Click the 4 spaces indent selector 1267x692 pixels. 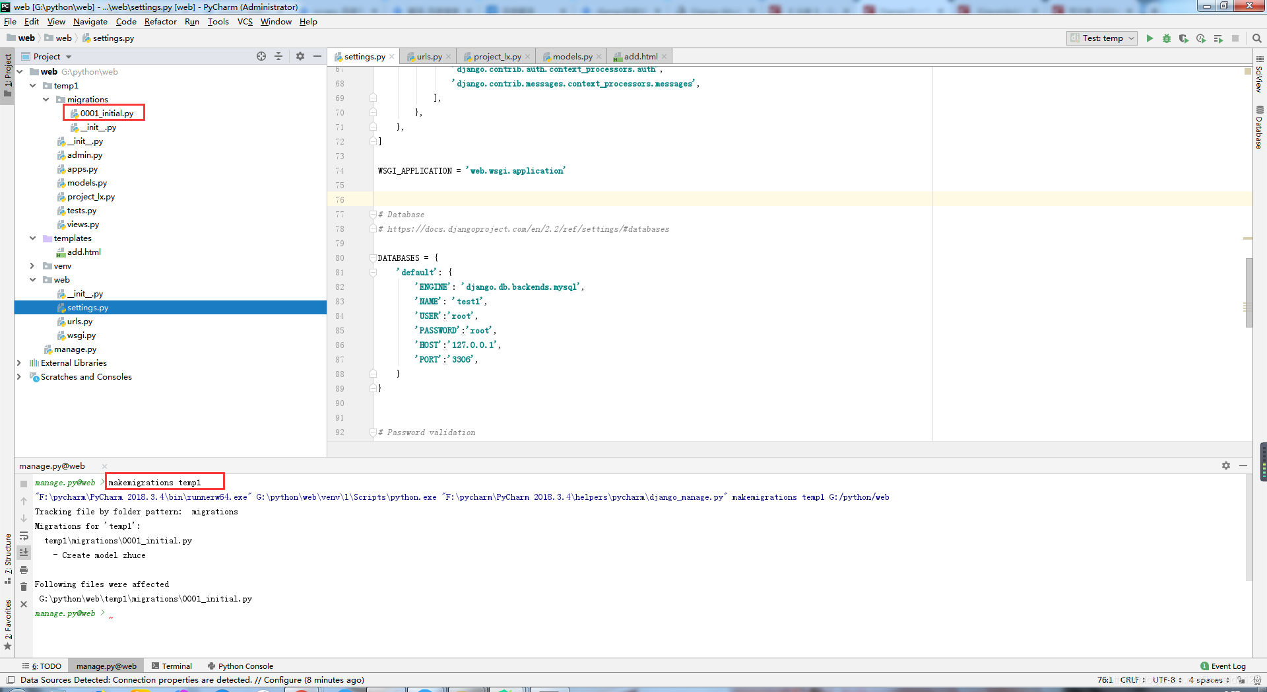tap(1209, 679)
